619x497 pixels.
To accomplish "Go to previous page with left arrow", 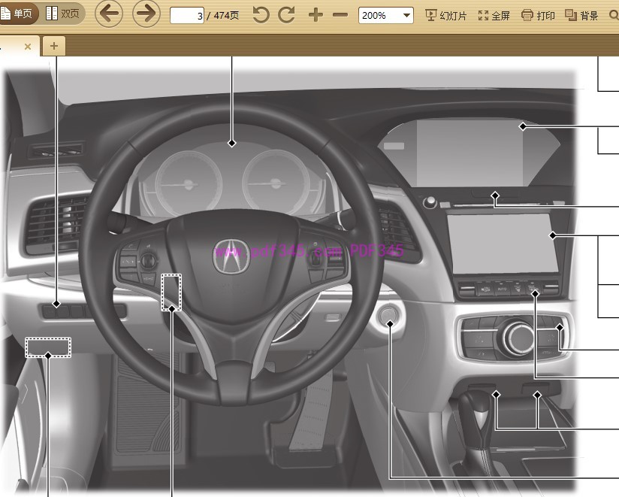I will click(x=109, y=14).
